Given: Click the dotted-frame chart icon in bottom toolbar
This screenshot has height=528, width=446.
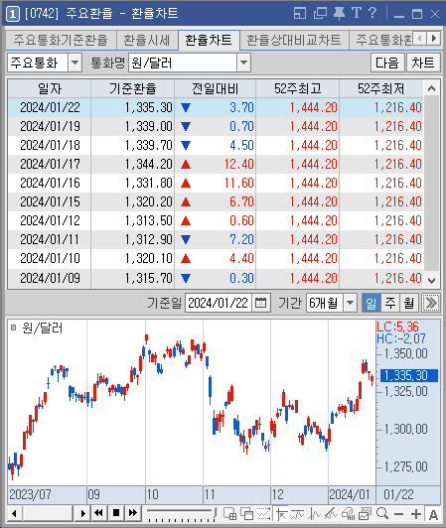Looking at the screenshot, I should click(x=263, y=514).
